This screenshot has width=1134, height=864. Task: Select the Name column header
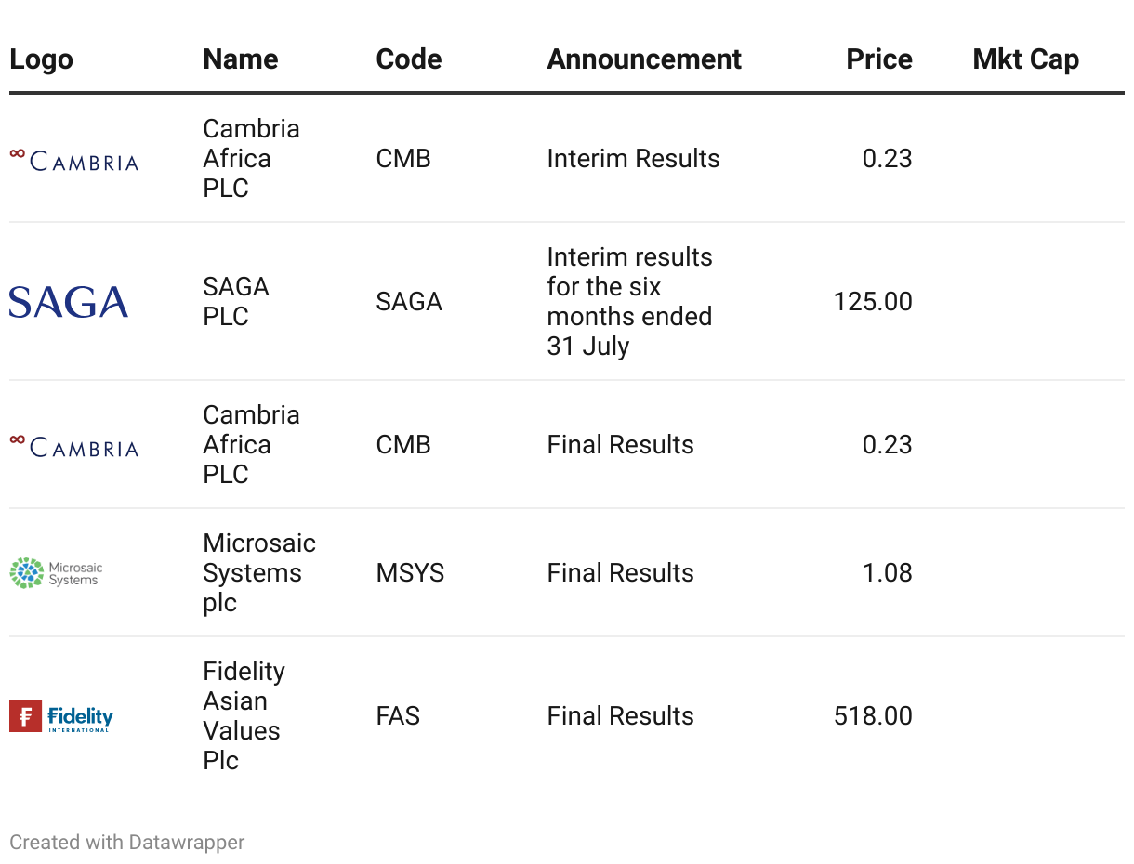click(x=241, y=59)
